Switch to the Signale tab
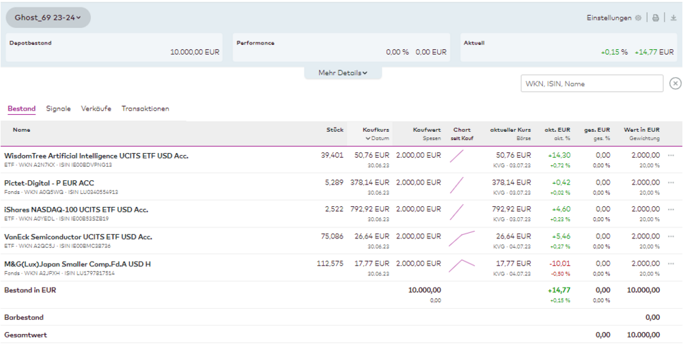 click(x=58, y=109)
